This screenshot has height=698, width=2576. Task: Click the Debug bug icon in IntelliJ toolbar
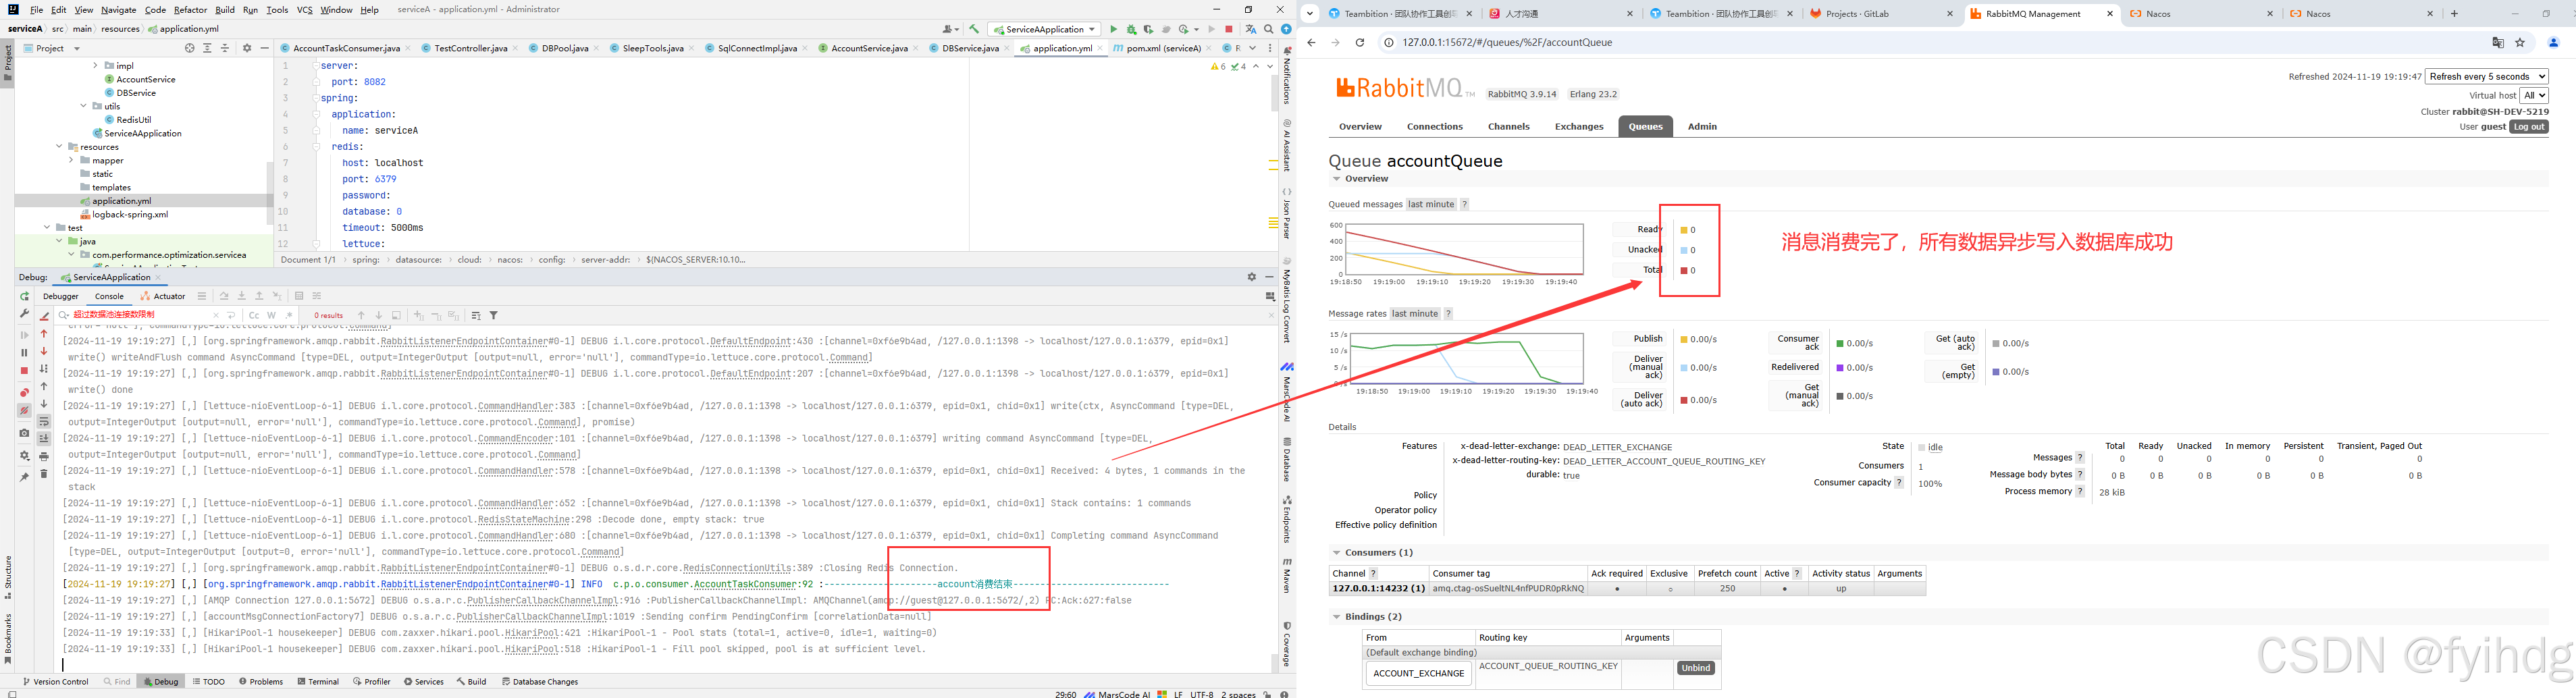[x=1131, y=29]
